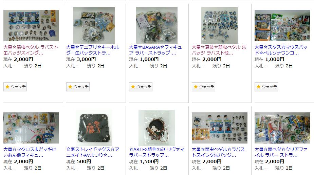Click the テニプリ keyholder lot thumbnail
The height and width of the screenshot is (175, 314).
click(x=94, y=25)
